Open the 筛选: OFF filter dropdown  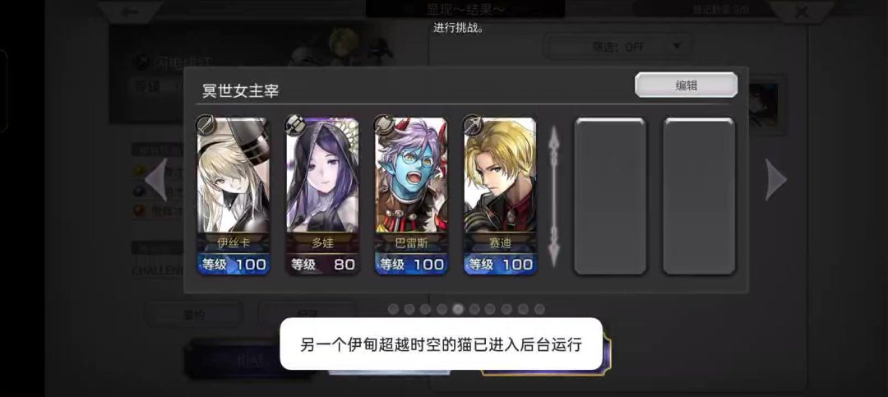pyautogui.click(x=617, y=46)
